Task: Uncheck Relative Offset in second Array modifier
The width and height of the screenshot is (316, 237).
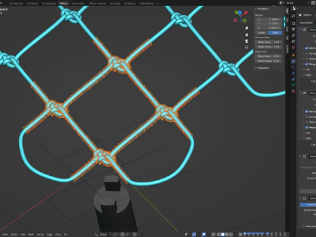Action: coord(307,111)
